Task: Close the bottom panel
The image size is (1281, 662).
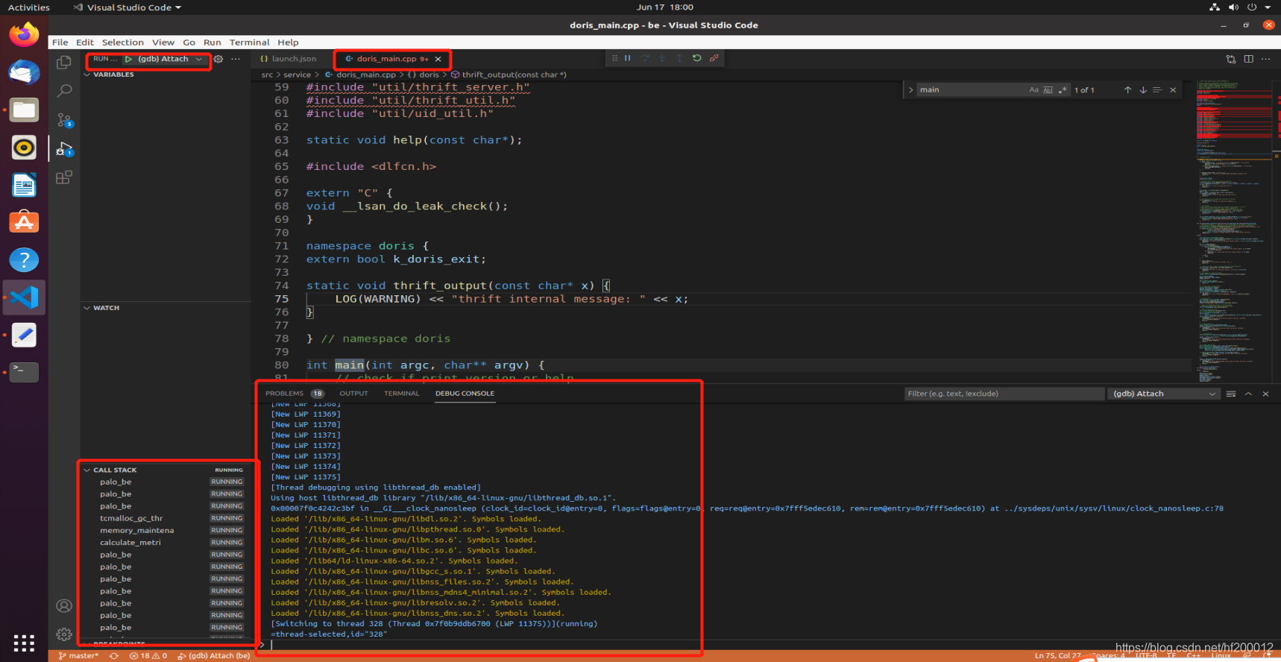Action: 1265,394
